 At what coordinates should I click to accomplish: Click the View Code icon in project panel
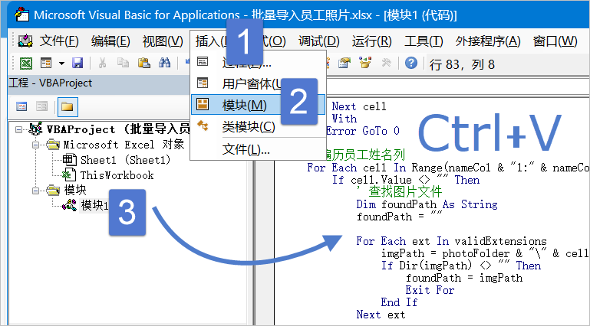click(21, 106)
